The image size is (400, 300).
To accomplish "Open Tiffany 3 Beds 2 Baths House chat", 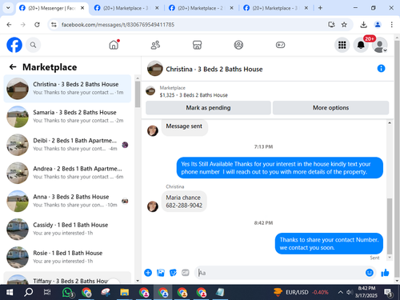I will pos(67,278).
